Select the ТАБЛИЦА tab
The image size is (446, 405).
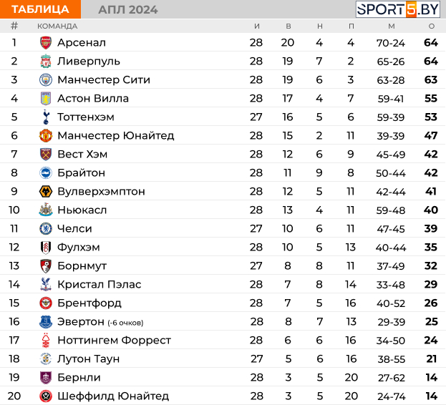(41, 9)
